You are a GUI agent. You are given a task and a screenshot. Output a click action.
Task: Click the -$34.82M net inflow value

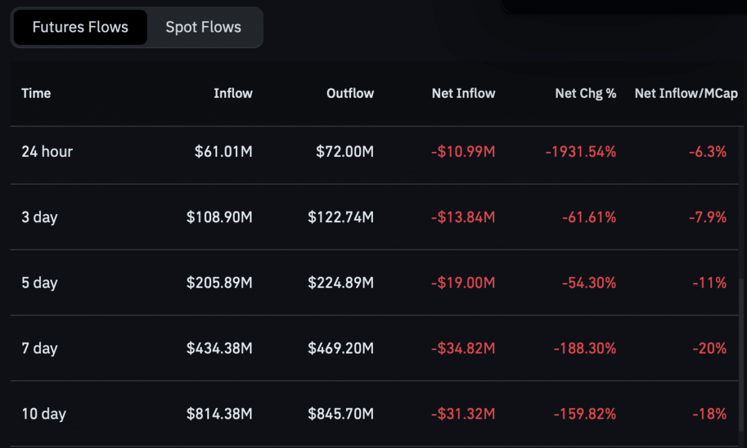tap(463, 348)
